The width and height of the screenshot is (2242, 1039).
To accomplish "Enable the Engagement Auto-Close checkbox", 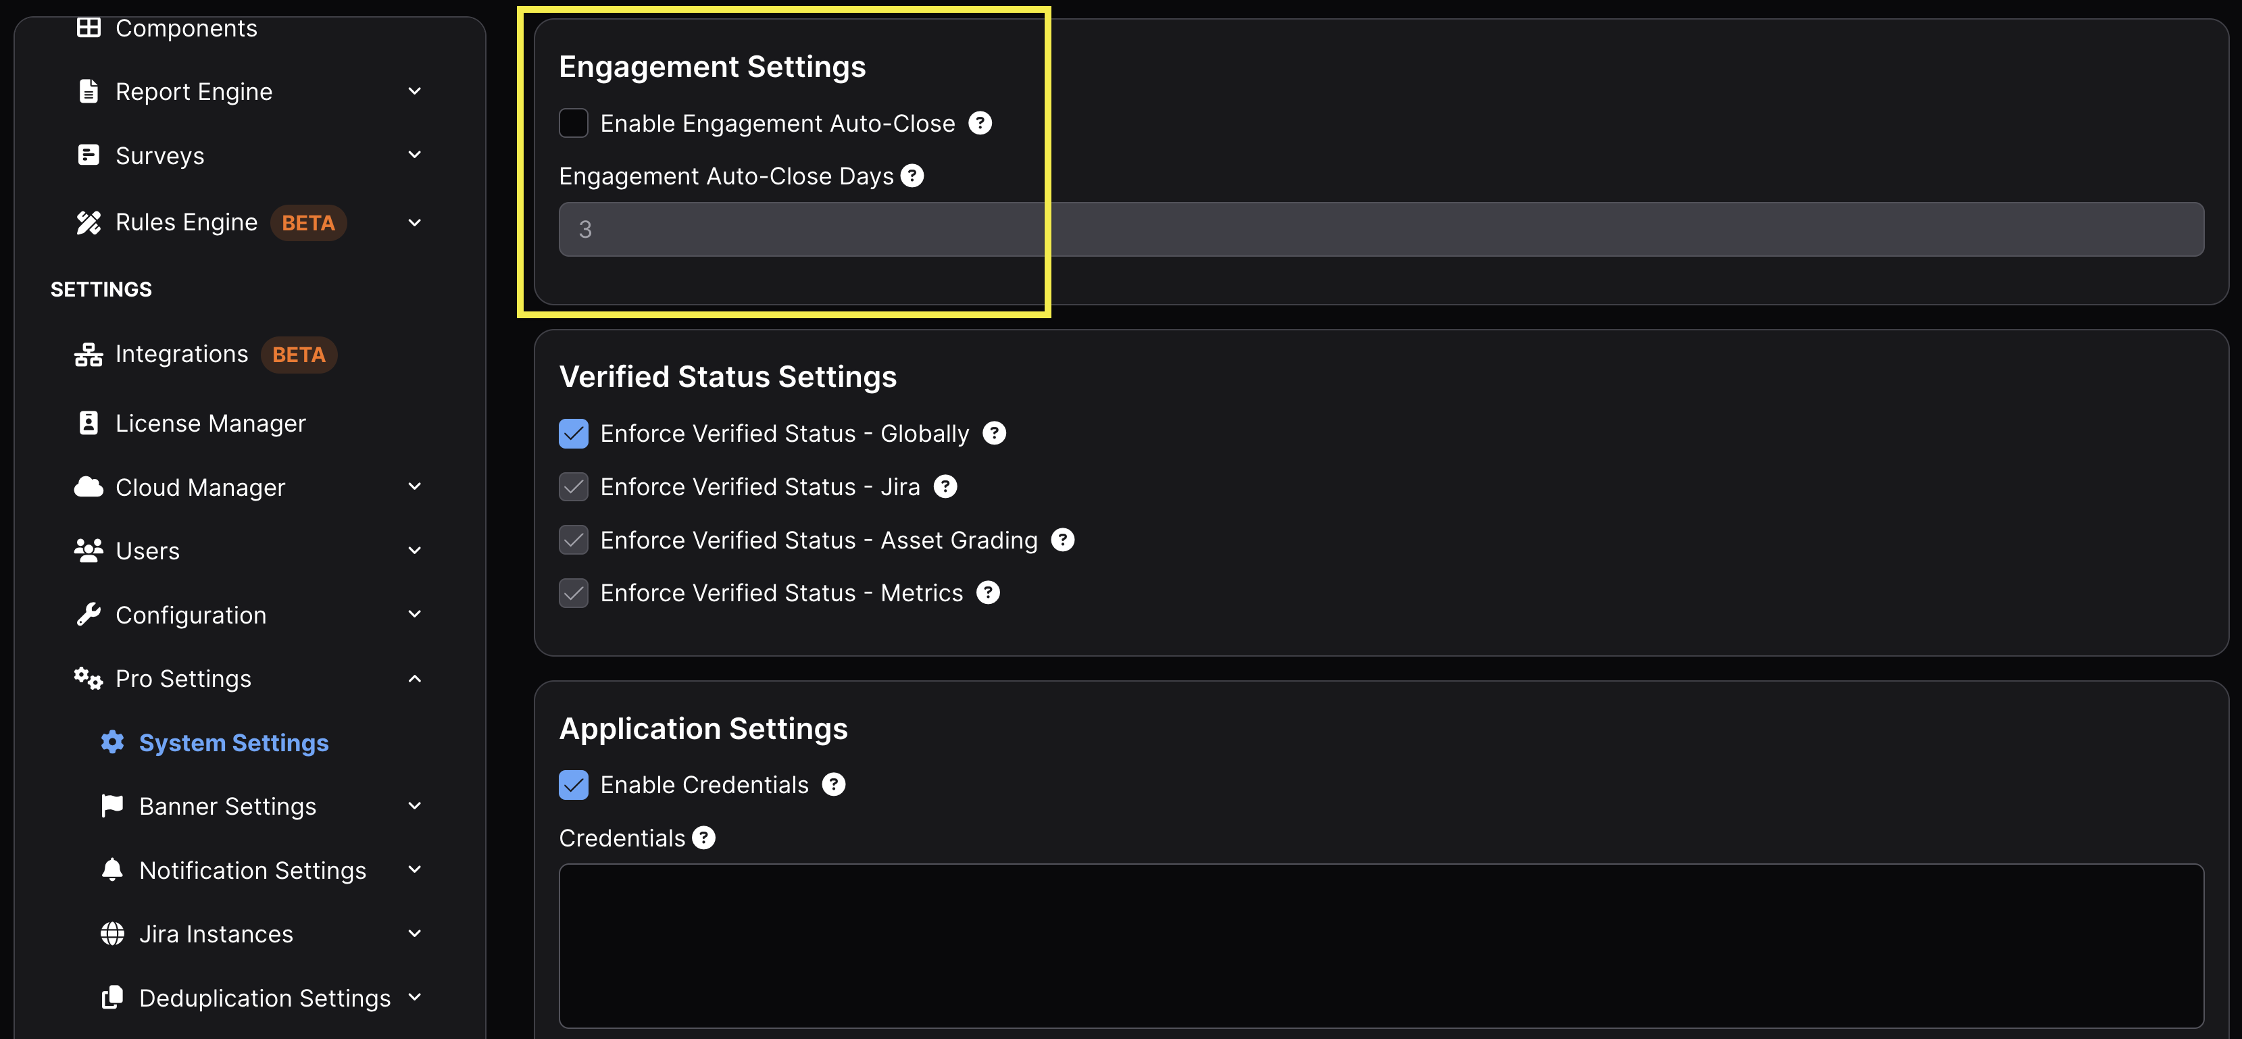I will [x=574, y=124].
